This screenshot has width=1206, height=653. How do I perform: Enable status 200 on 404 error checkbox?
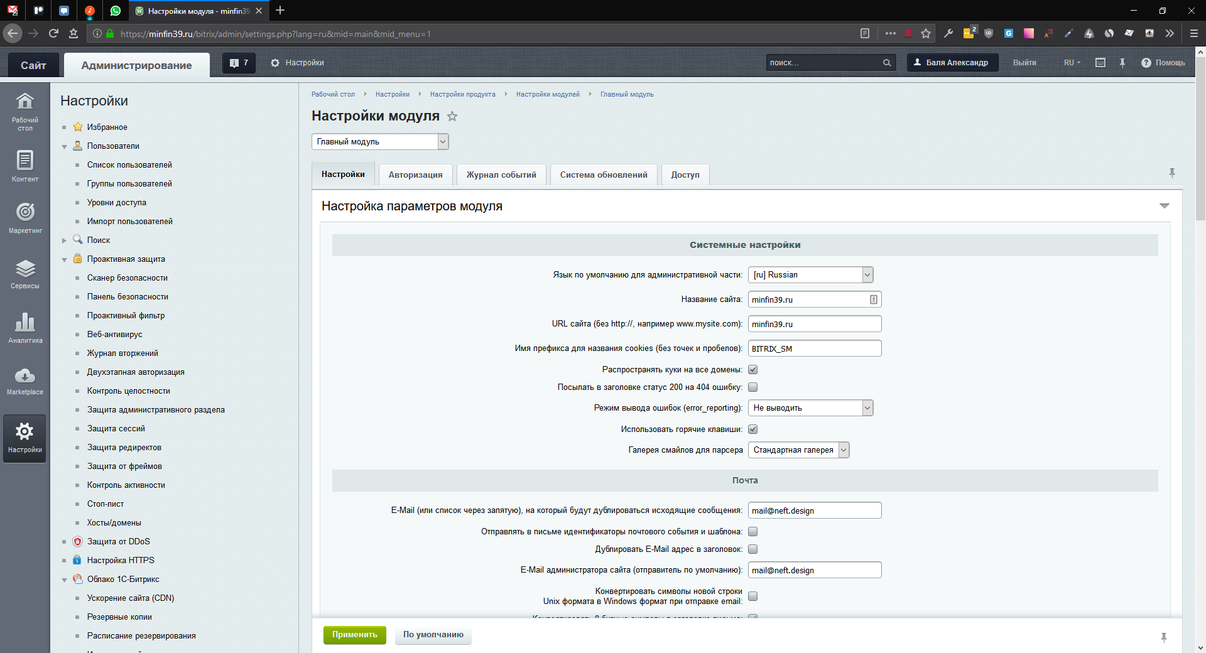click(x=752, y=387)
